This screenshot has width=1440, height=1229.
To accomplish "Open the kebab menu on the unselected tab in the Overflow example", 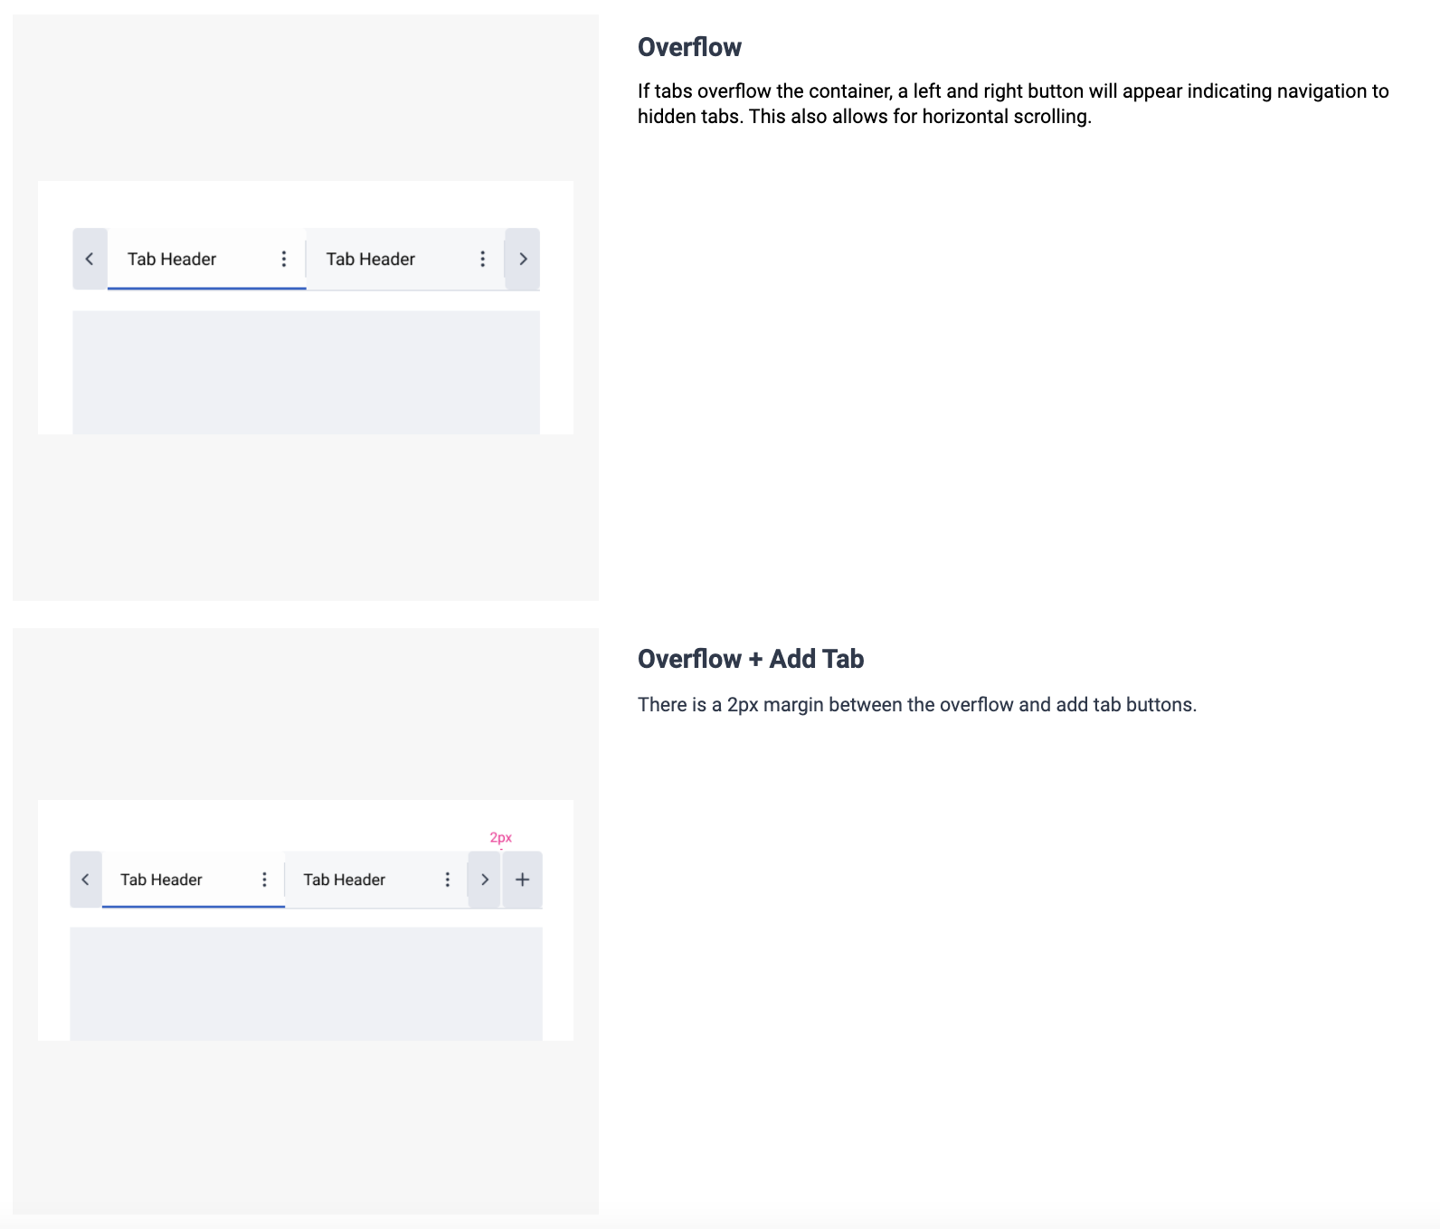I will pyautogui.click(x=483, y=259).
